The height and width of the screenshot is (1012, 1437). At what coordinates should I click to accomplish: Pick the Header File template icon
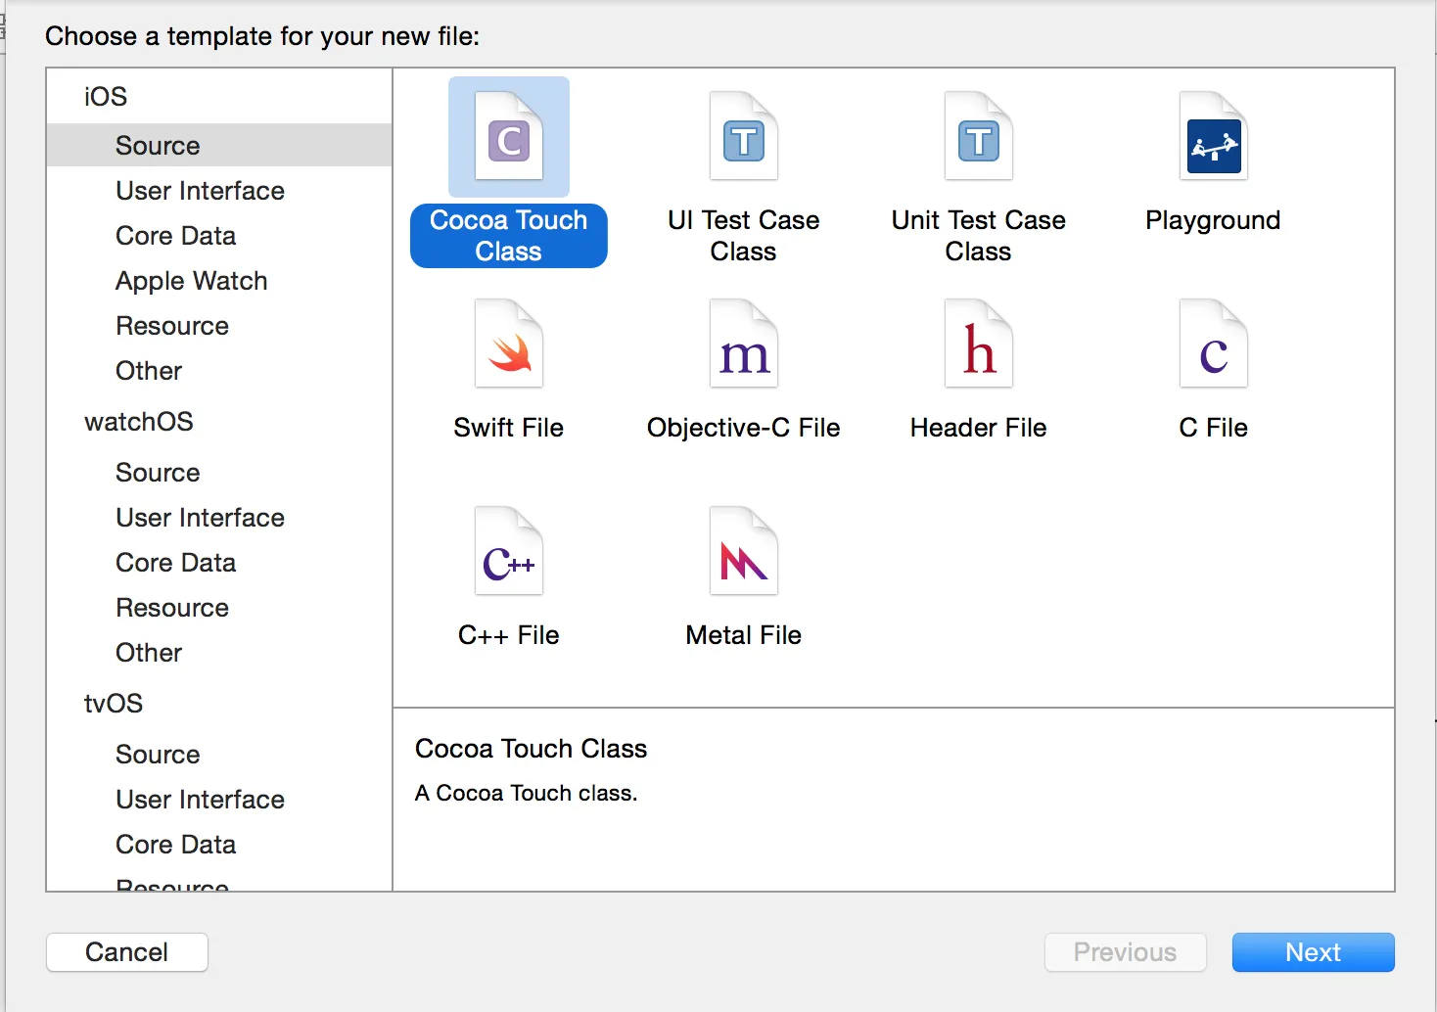tap(979, 345)
